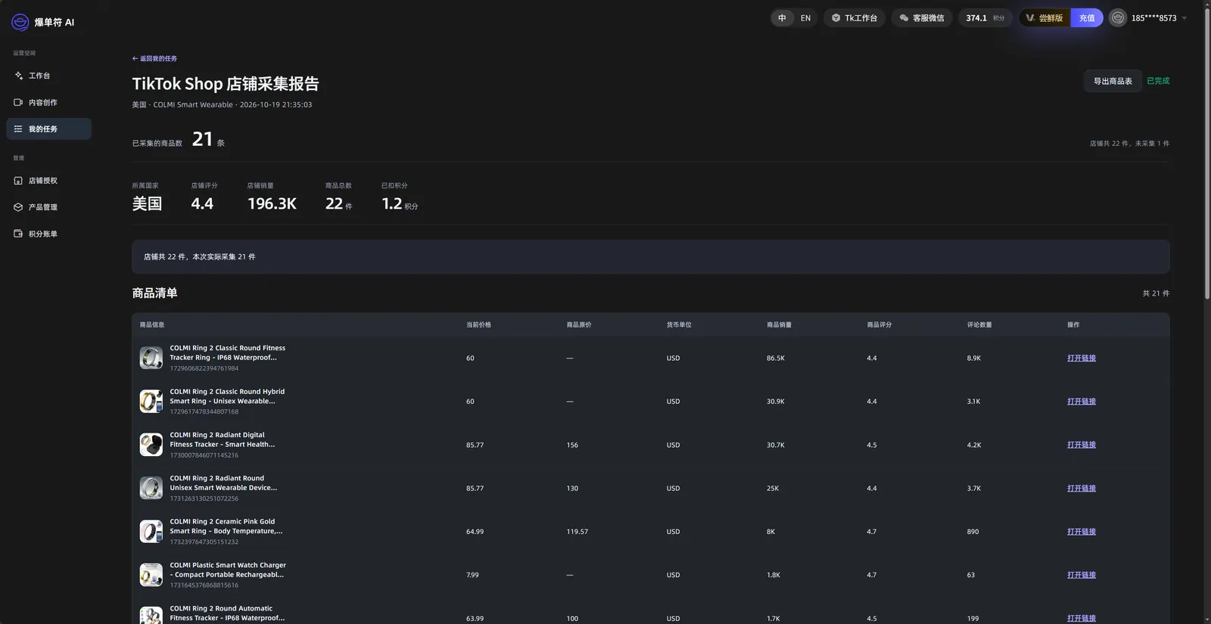Open thumbnail of Radiant Round Unisex Smart Wearable
1211x624 pixels.
(151, 488)
